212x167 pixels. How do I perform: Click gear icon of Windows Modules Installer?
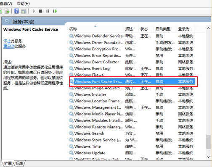coord(71,120)
